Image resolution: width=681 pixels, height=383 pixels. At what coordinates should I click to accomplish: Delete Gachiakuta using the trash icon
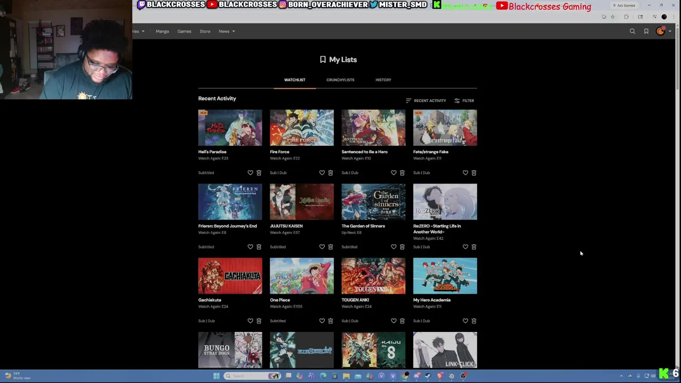[x=259, y=321]
